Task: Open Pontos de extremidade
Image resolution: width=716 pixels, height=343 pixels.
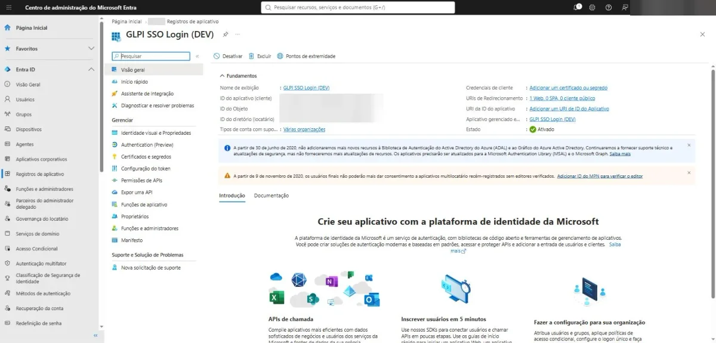Action: pos(306,56)
